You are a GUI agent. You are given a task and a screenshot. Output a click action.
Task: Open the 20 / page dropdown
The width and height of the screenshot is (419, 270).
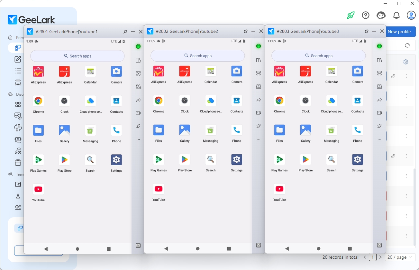(x=400, y=257)
